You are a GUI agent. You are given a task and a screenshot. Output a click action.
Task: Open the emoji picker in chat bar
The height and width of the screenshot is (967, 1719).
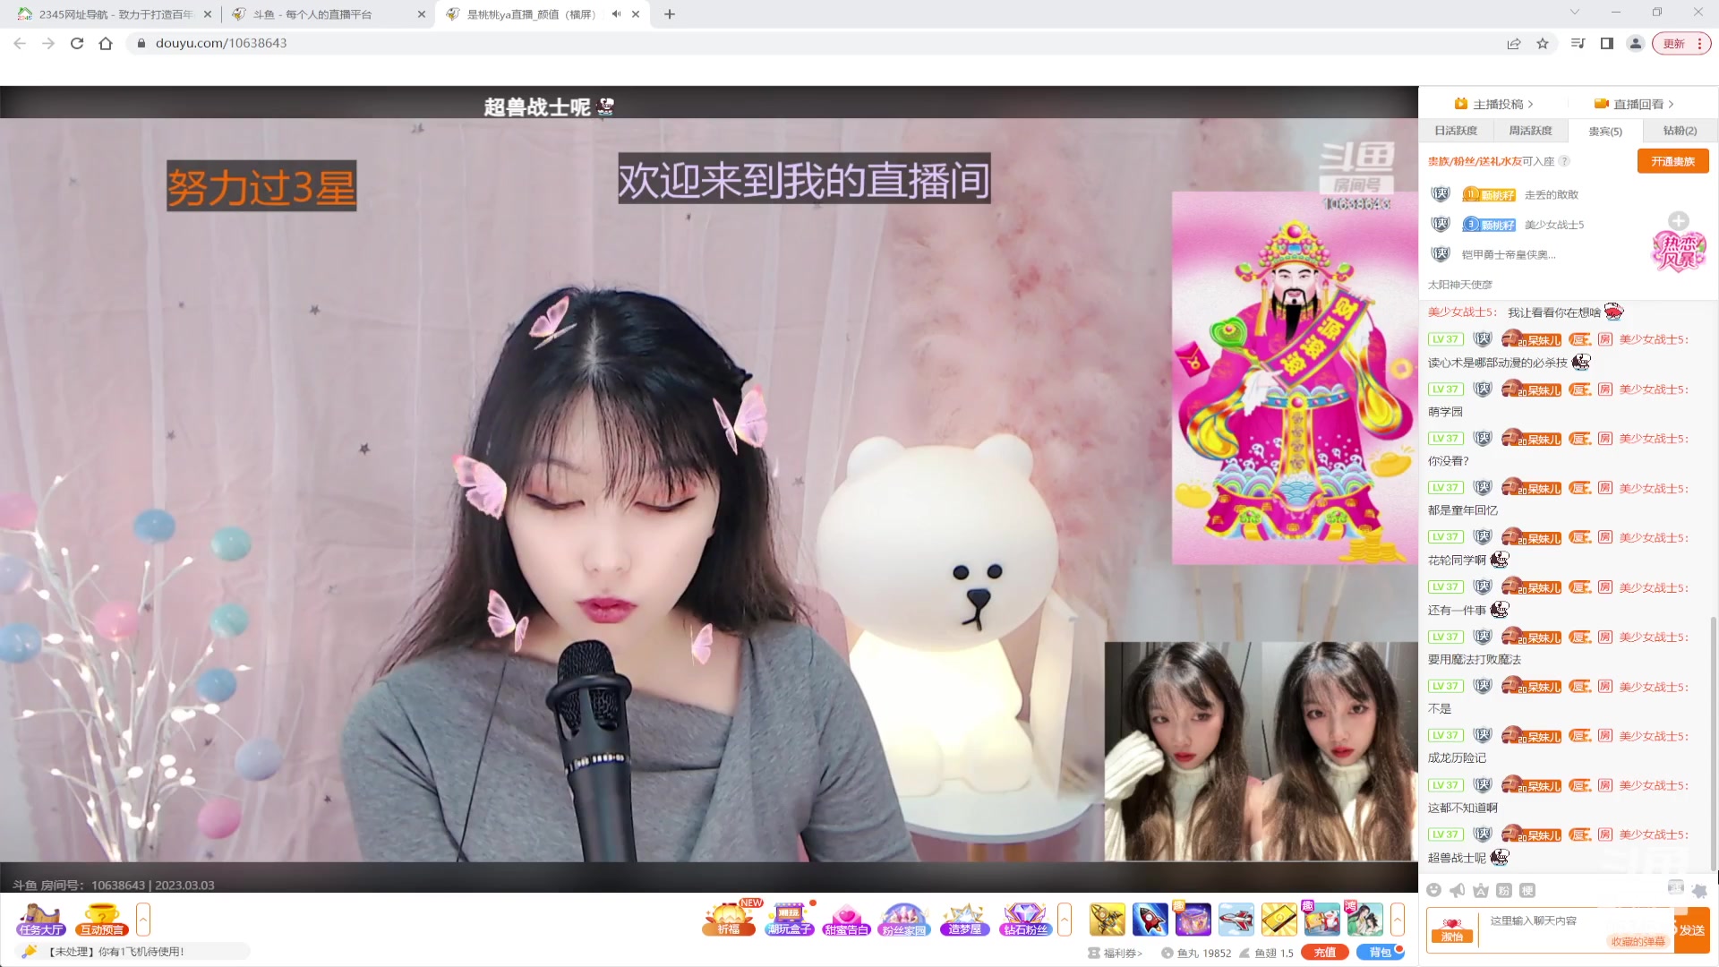coord(1433,890)
